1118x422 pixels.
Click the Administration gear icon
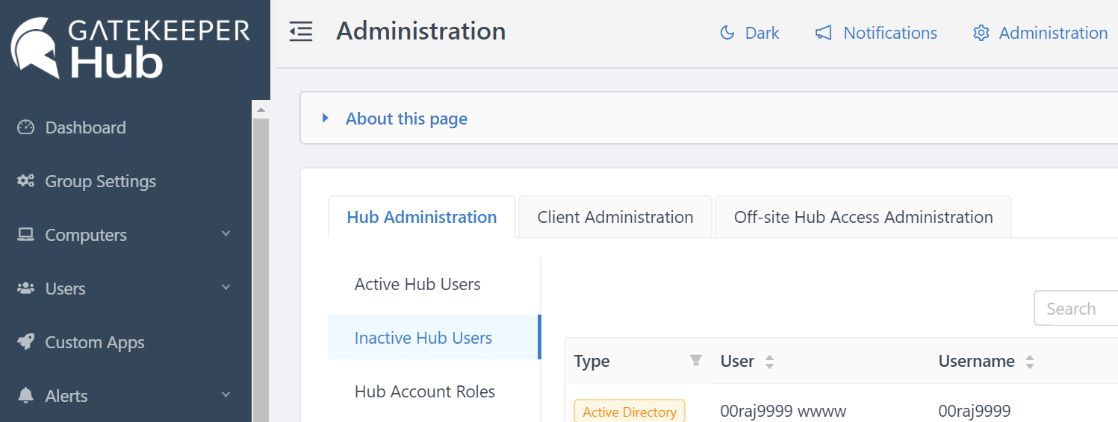coord(981,33)
